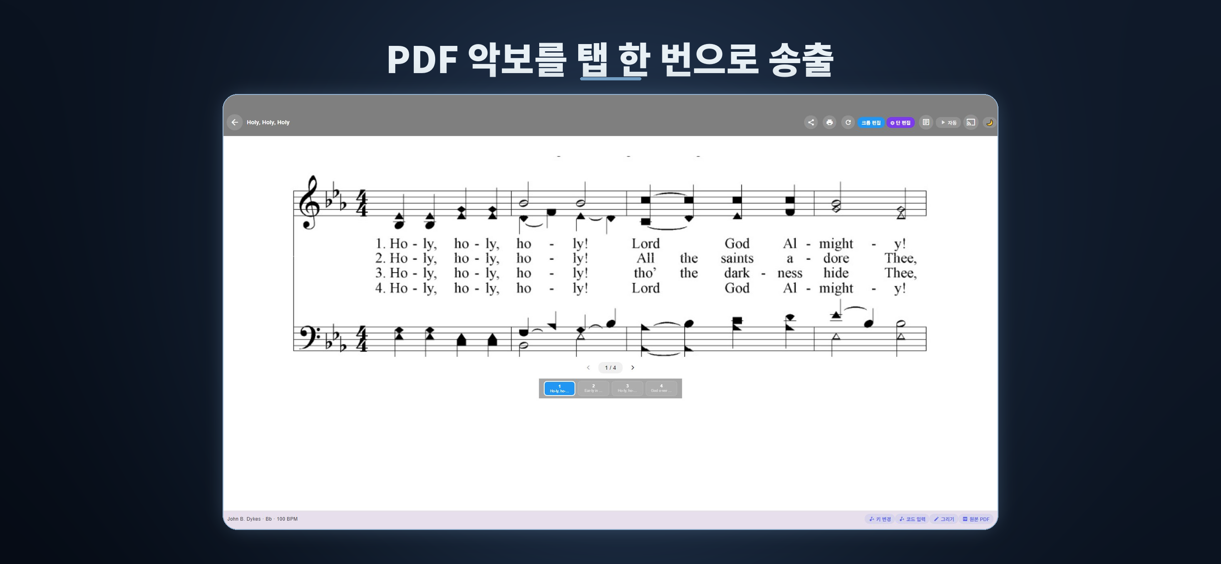The image size is (1221, 564).
Task: Open the 단 편집 button
Action: pyautogui.click(x=901, y=123)
